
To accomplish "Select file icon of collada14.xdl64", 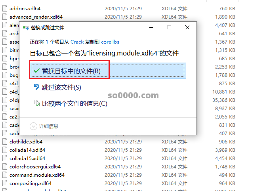I will [x=5, y=150].
